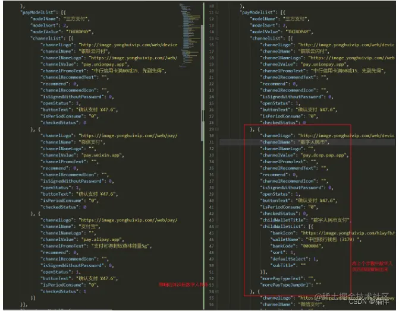Viewport: 399px width, 311px height.
Task: Click "pay.unionpay.app" value in left pane
Action: (x=104, y=64)
